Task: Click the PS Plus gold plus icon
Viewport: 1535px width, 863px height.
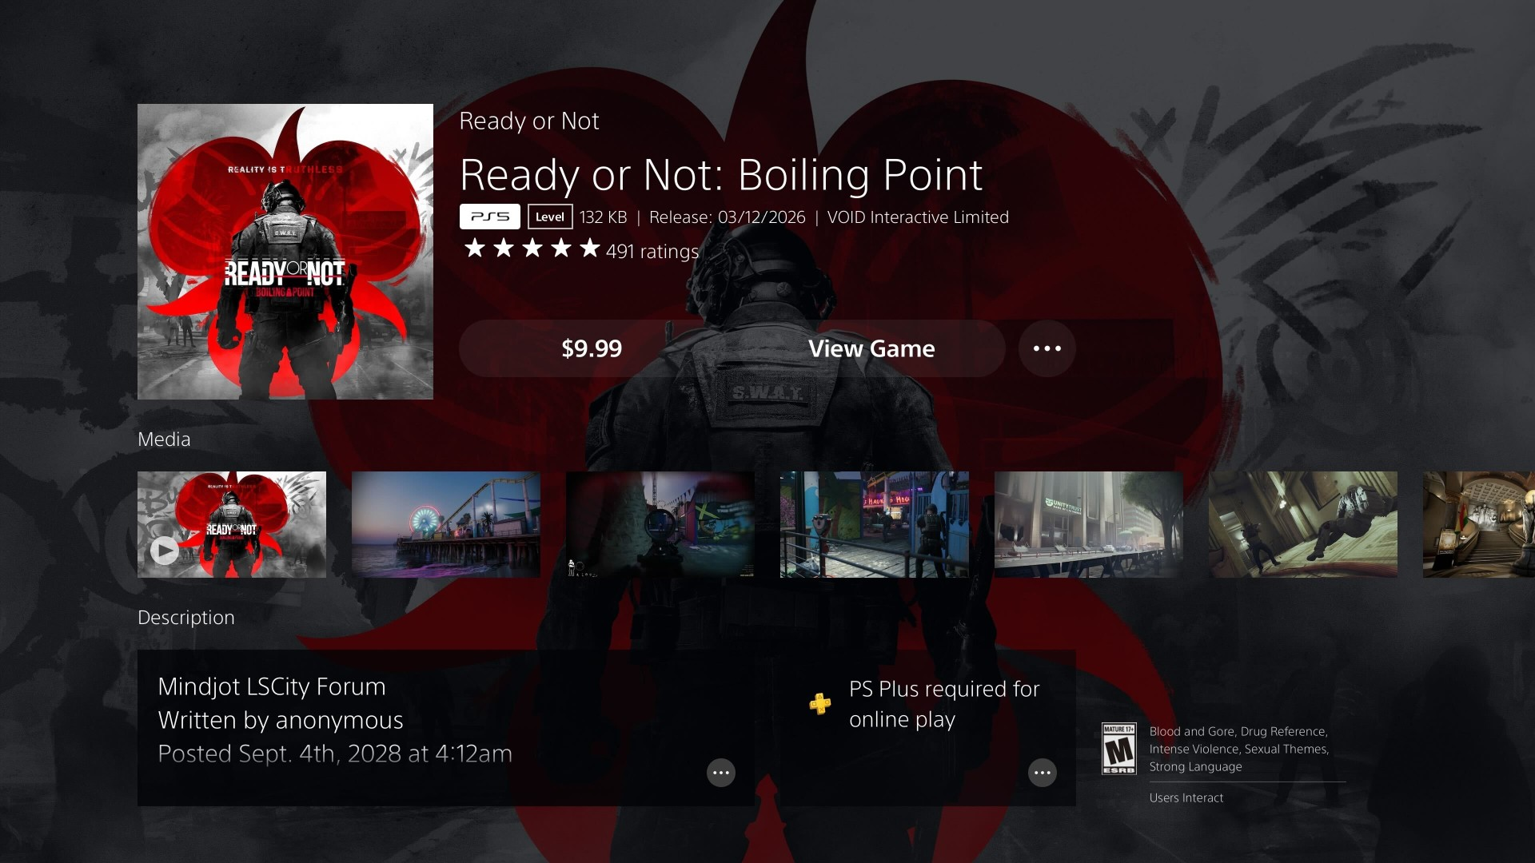Action: tap(820, 703)
